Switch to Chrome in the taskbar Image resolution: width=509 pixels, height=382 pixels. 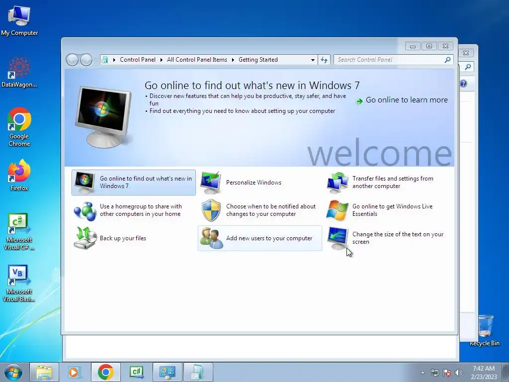click(x=106, y=372)
